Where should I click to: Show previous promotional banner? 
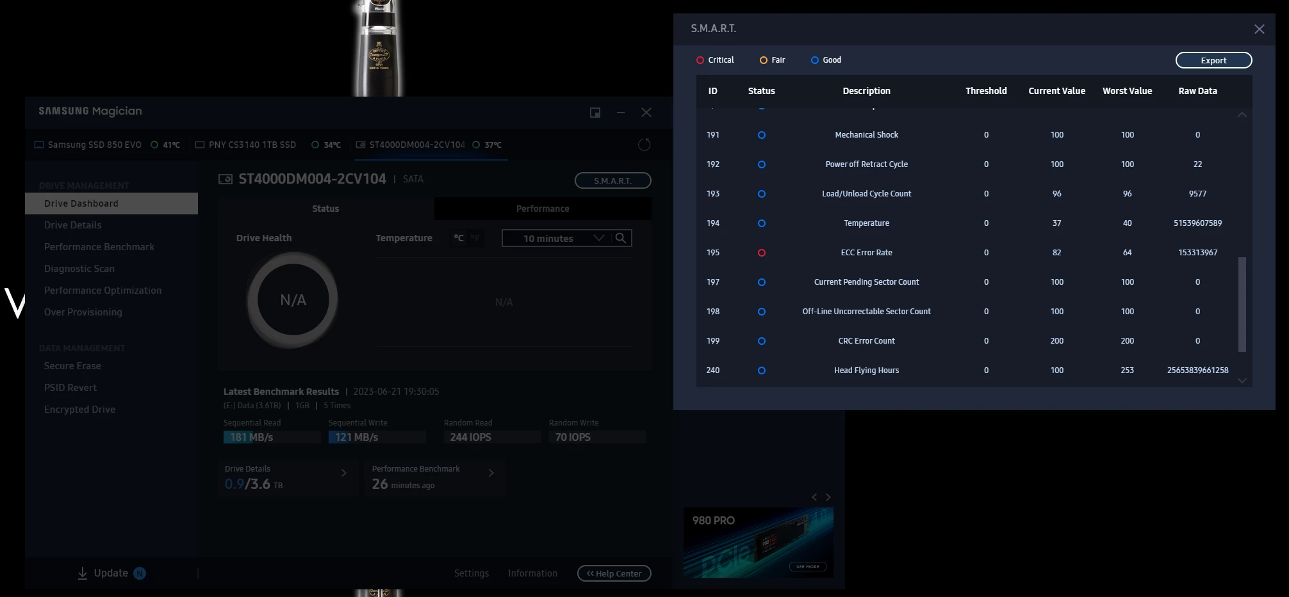814,497
